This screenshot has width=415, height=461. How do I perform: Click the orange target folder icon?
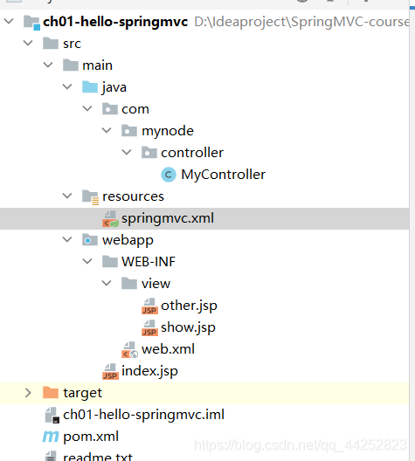point(51,393)
